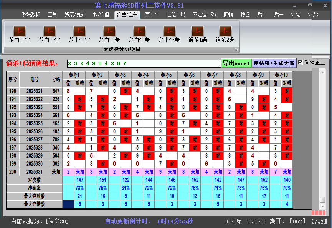The image size is (332, 228).
Task: Click the 导出excel button
Action: 236,63
